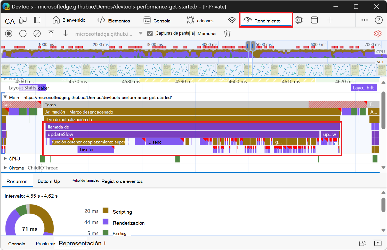387x250 pixels.
Task: Collapse the drawer using the up-arrow box icon
Action: (x=378, y=243)
